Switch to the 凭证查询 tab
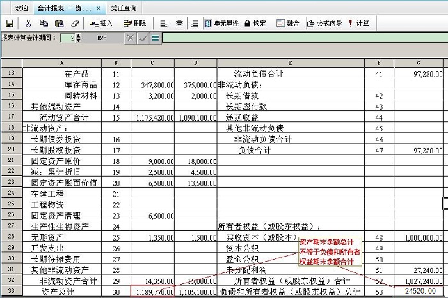Viewport: 448px width, 298px height. (124, 8)
